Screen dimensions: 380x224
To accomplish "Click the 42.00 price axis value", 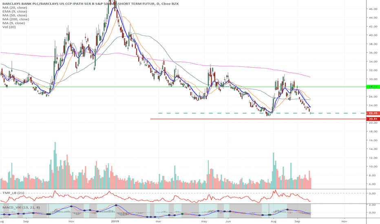I will pos(373,26).
